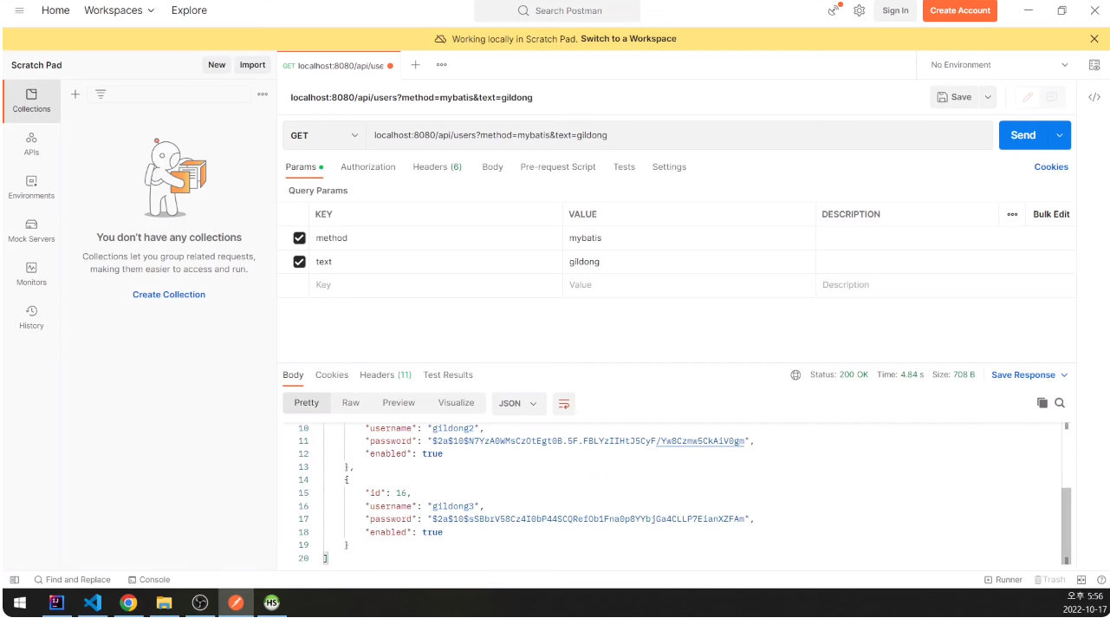
Task: Click the plus icon to create a collection
Action: click(75, 94)
